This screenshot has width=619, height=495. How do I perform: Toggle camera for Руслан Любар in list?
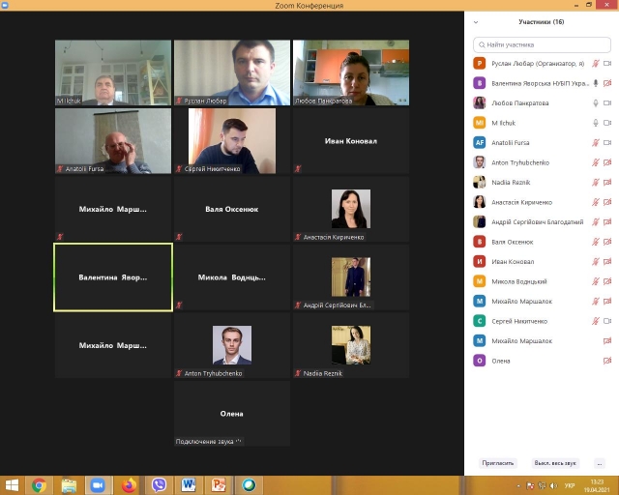(x=607, y=63)
